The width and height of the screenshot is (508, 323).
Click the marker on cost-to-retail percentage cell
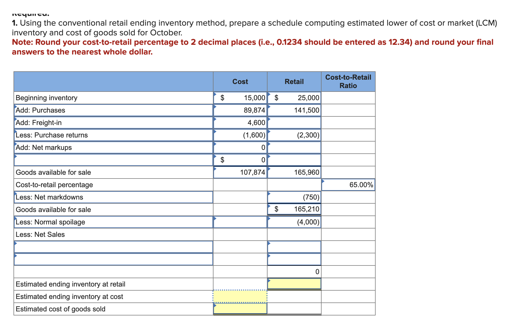coord(323,181)
